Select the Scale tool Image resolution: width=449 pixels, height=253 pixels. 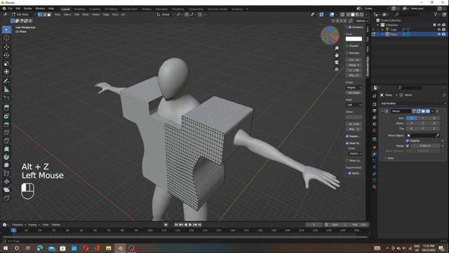click(6, 63)
